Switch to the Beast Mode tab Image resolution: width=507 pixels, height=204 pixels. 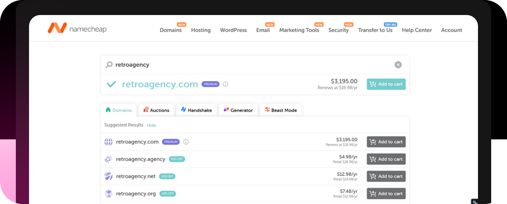[281, 110]
